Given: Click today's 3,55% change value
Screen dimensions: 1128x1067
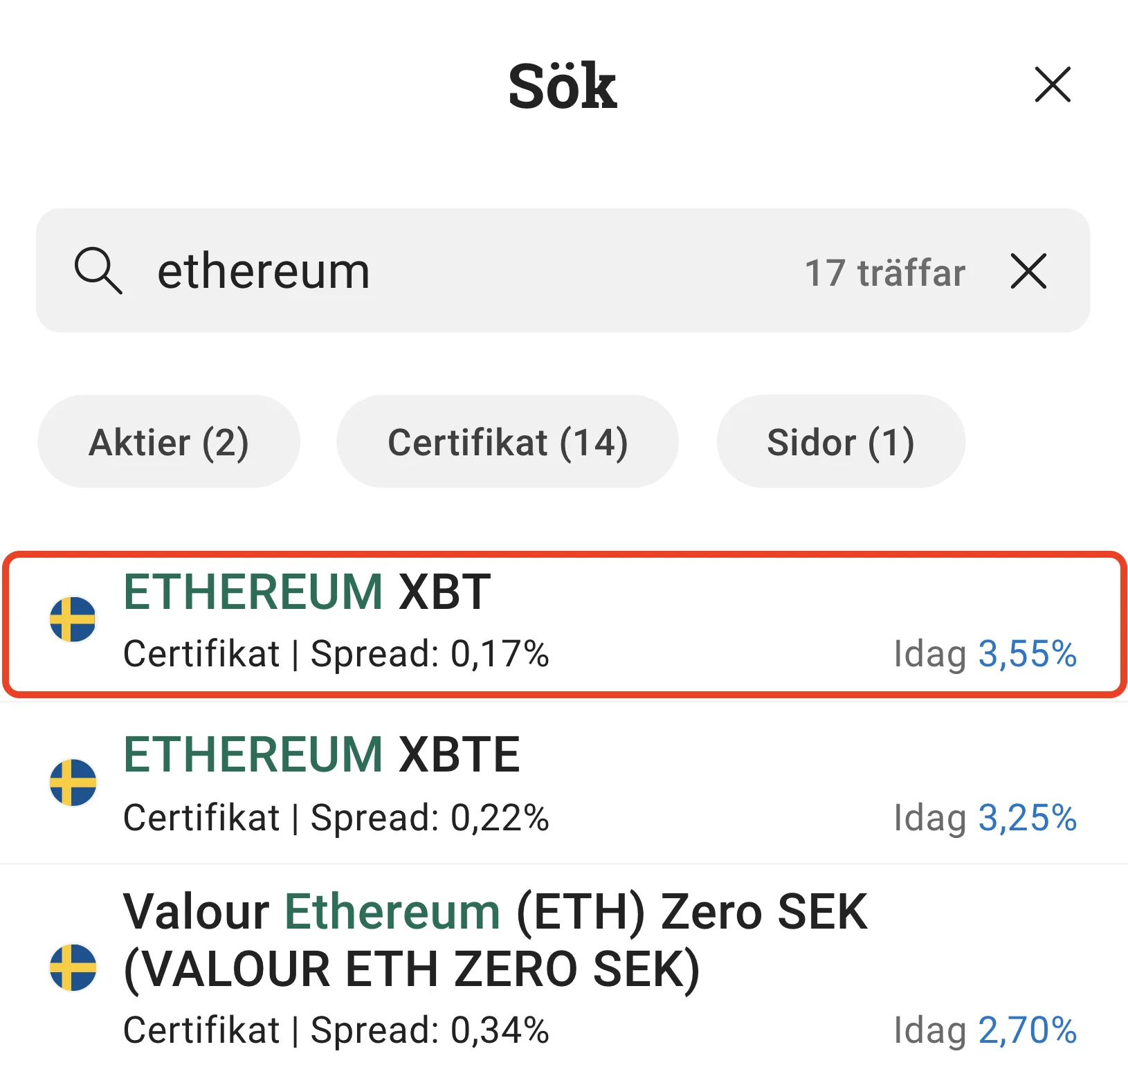Looking at the screenshot, I should coord(1027,654).
